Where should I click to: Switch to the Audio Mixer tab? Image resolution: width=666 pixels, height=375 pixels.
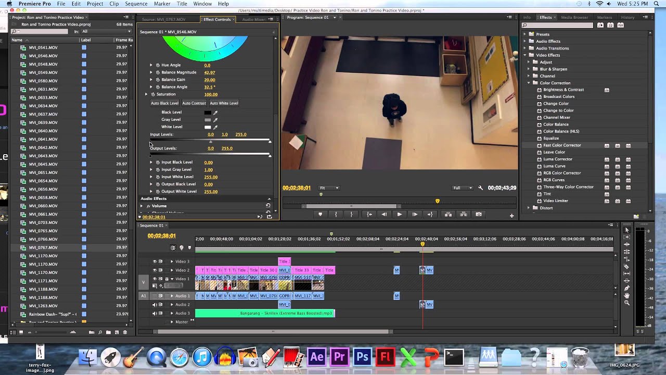253,19
